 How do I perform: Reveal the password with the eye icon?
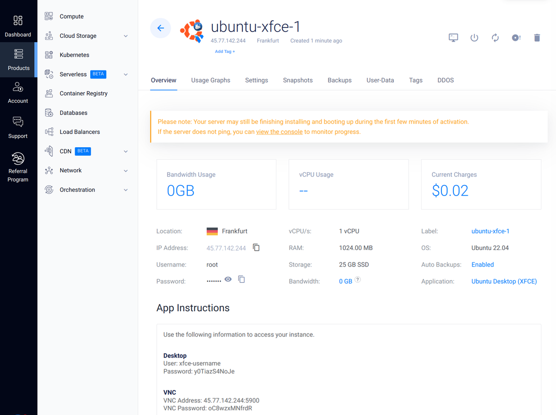point(228,280)
